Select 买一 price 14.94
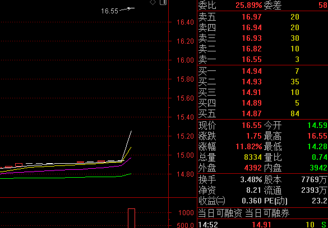 252,71
